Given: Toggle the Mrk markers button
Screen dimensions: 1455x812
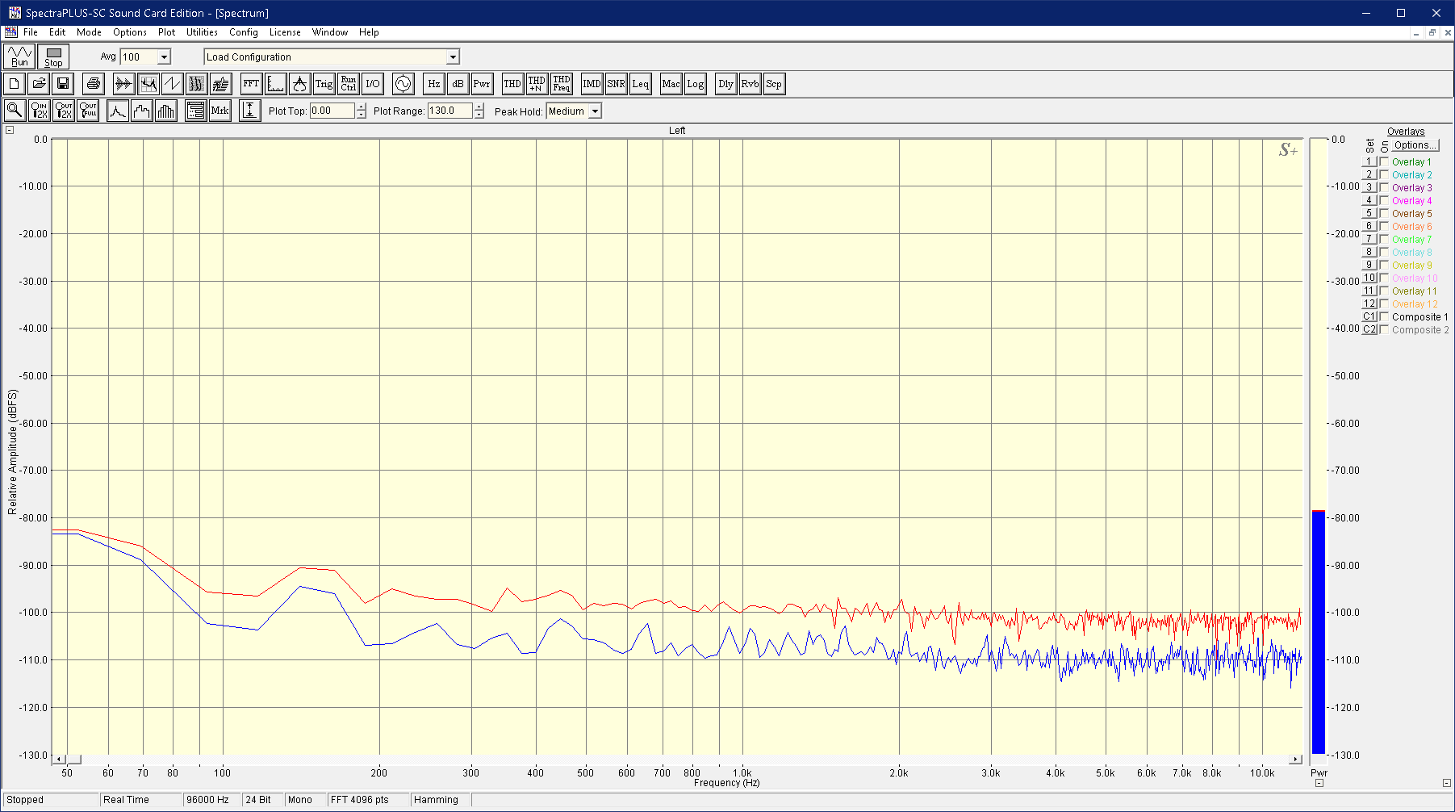Looking at the screenshot, I should point(220,111).
